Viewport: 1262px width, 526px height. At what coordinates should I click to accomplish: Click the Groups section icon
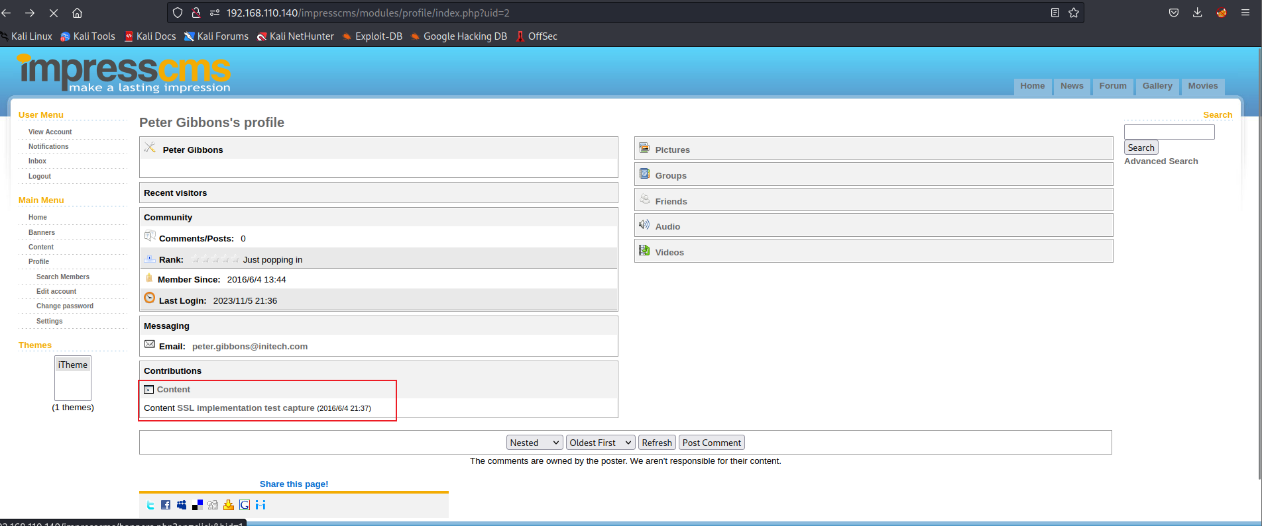click(644, 174)
